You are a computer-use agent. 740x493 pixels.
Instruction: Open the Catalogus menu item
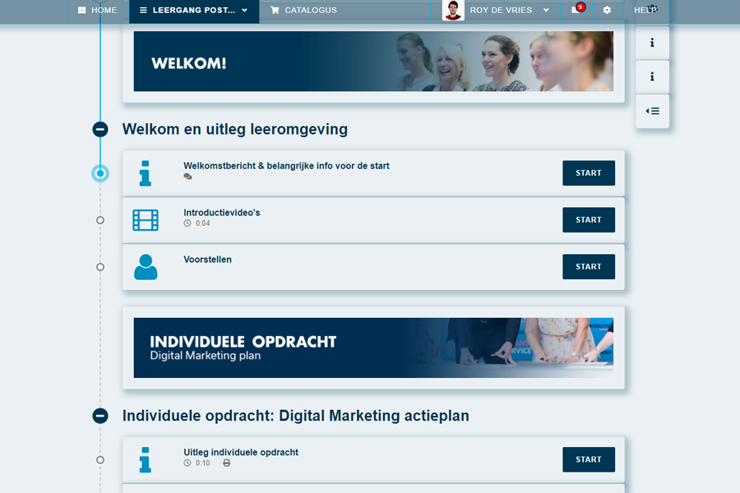pyautogui.click(x=304, y=10)
